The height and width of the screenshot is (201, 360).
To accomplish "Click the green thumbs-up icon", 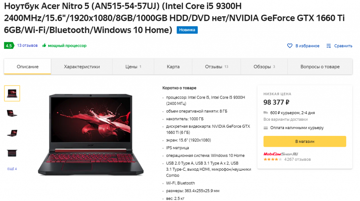I will click(44, 45).
